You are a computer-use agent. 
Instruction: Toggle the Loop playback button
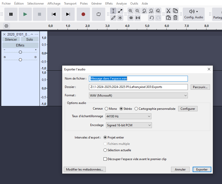click(x=99, y=14)
